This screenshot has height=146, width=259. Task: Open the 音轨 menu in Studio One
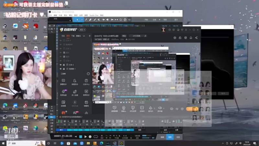(x=66, y=15)
